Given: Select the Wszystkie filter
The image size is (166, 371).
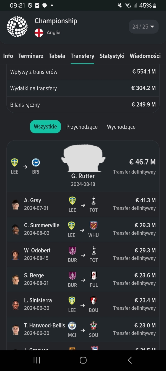Looking at the screenshot, I should tap(45, 127).
